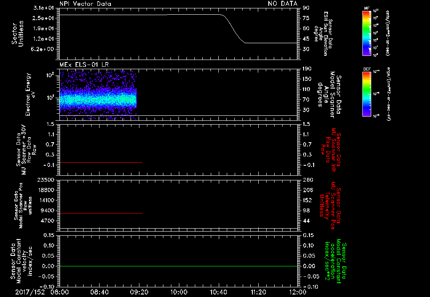Click the red "MU Scanner Inh Raw Data" label
430x297 pixels.
tap(330, 150)
